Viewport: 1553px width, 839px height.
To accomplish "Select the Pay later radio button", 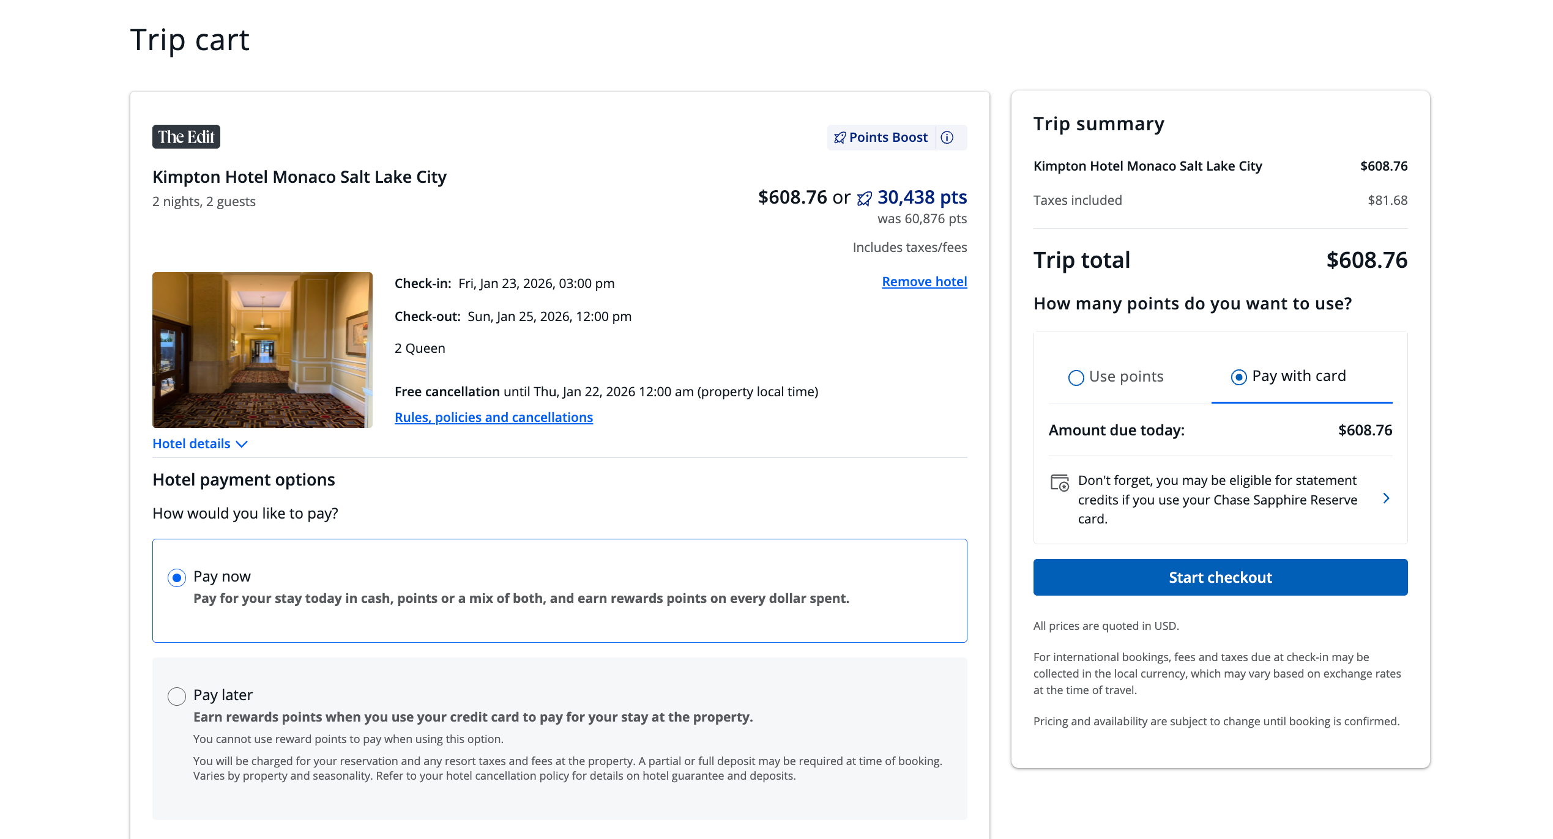I will (177, 696).
